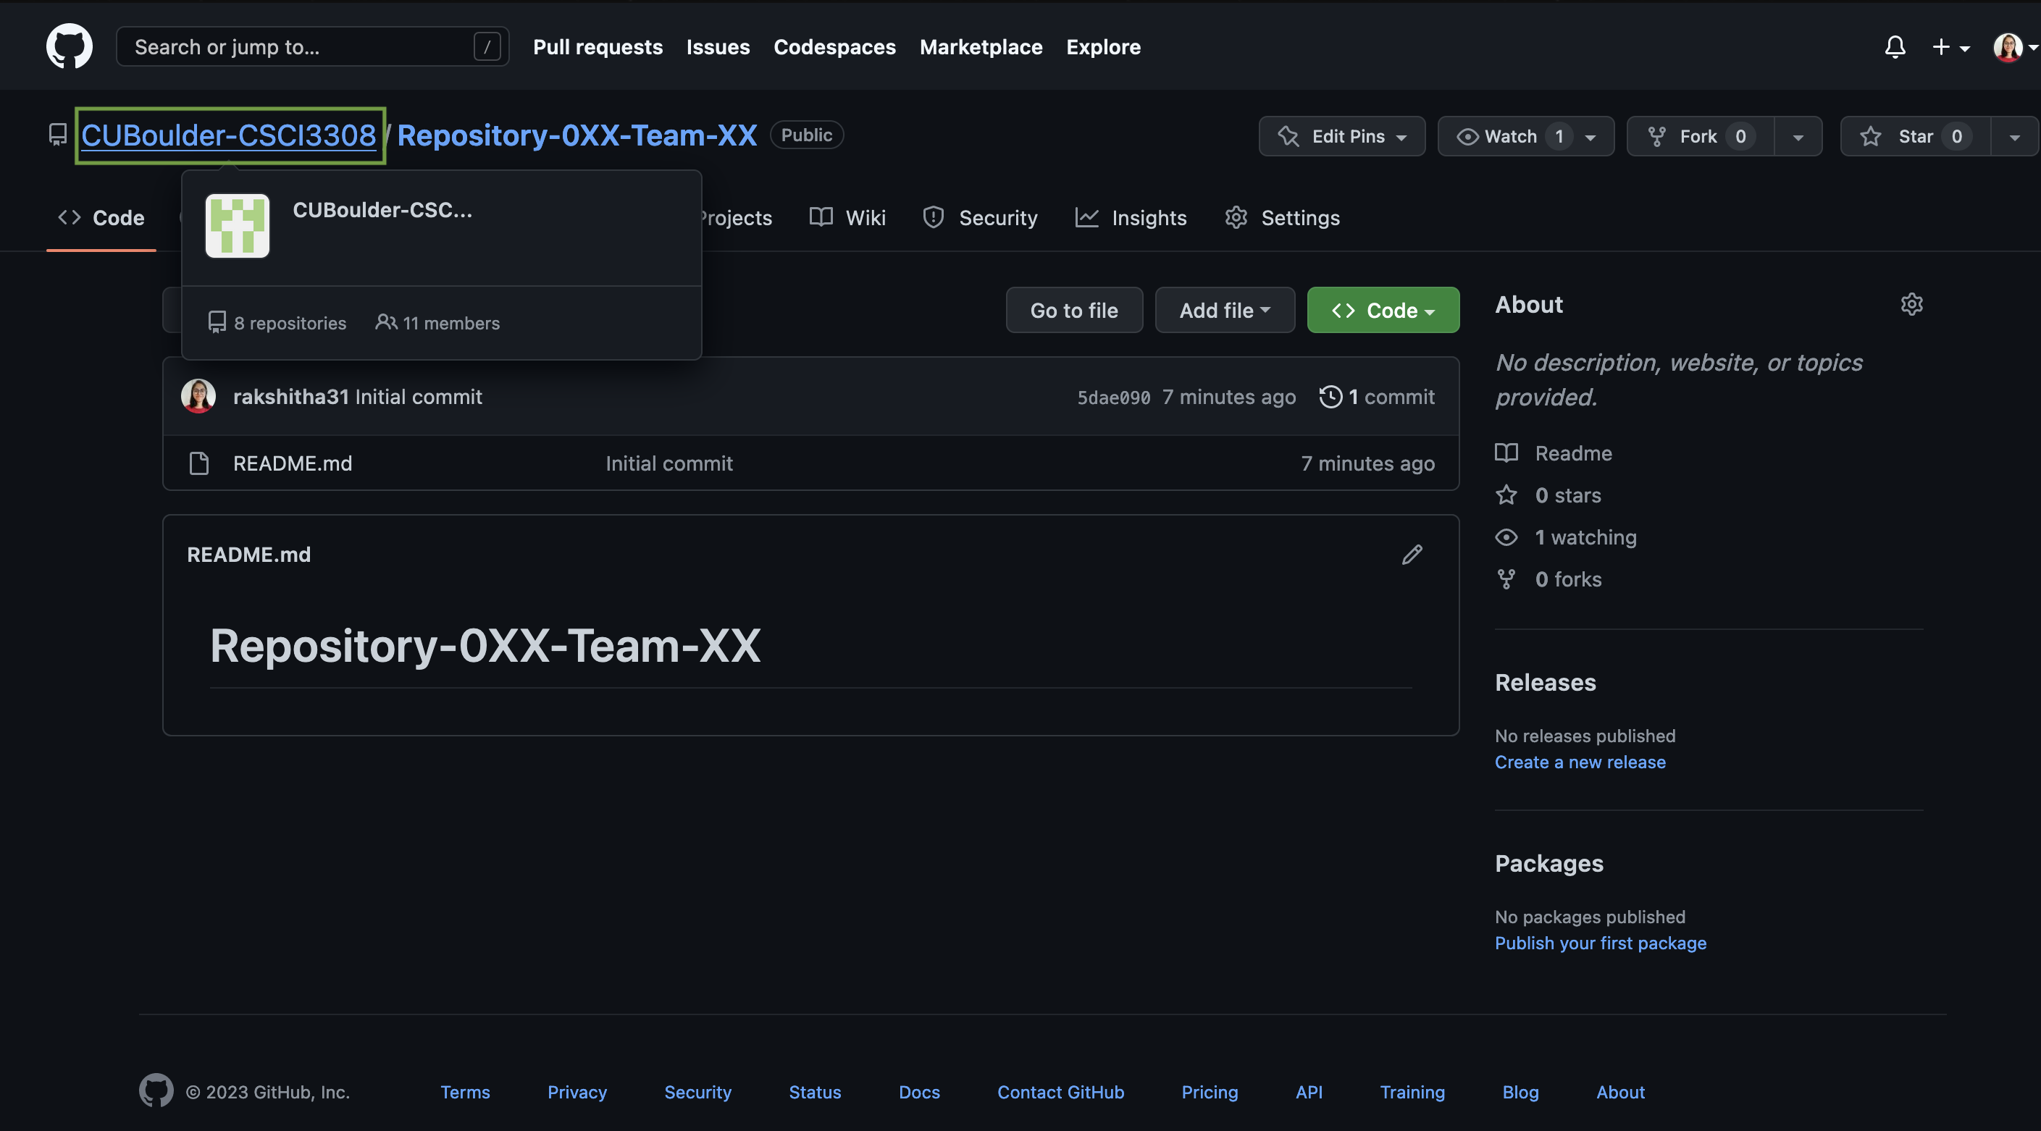
Task: Open the Terms footer link
Action: (465, 1092)
